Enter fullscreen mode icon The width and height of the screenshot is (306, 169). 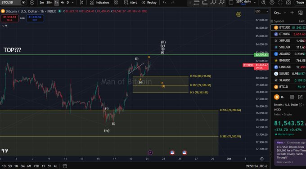(x=280, y=3)
